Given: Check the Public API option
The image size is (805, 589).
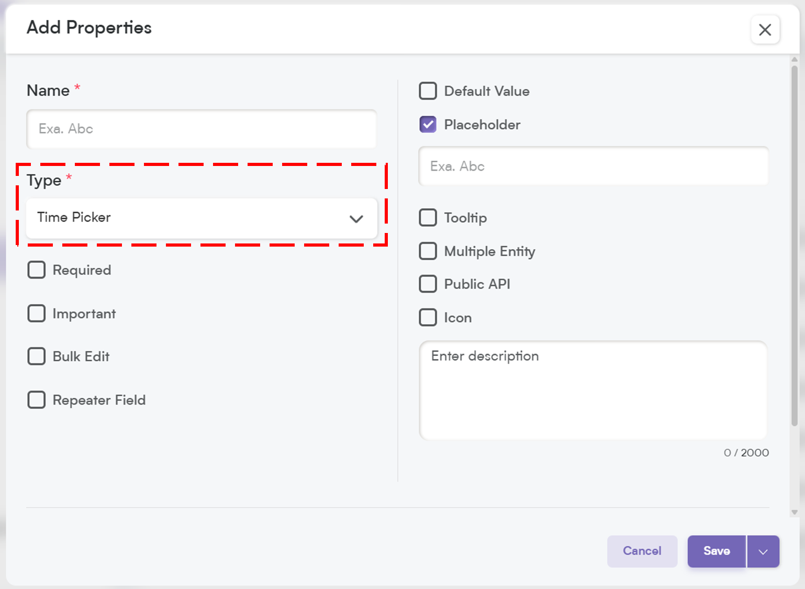Looking at the screenshot, I should (428, 284).
